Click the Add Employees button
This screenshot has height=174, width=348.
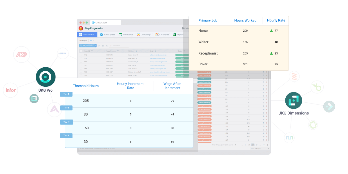[86, 46]
